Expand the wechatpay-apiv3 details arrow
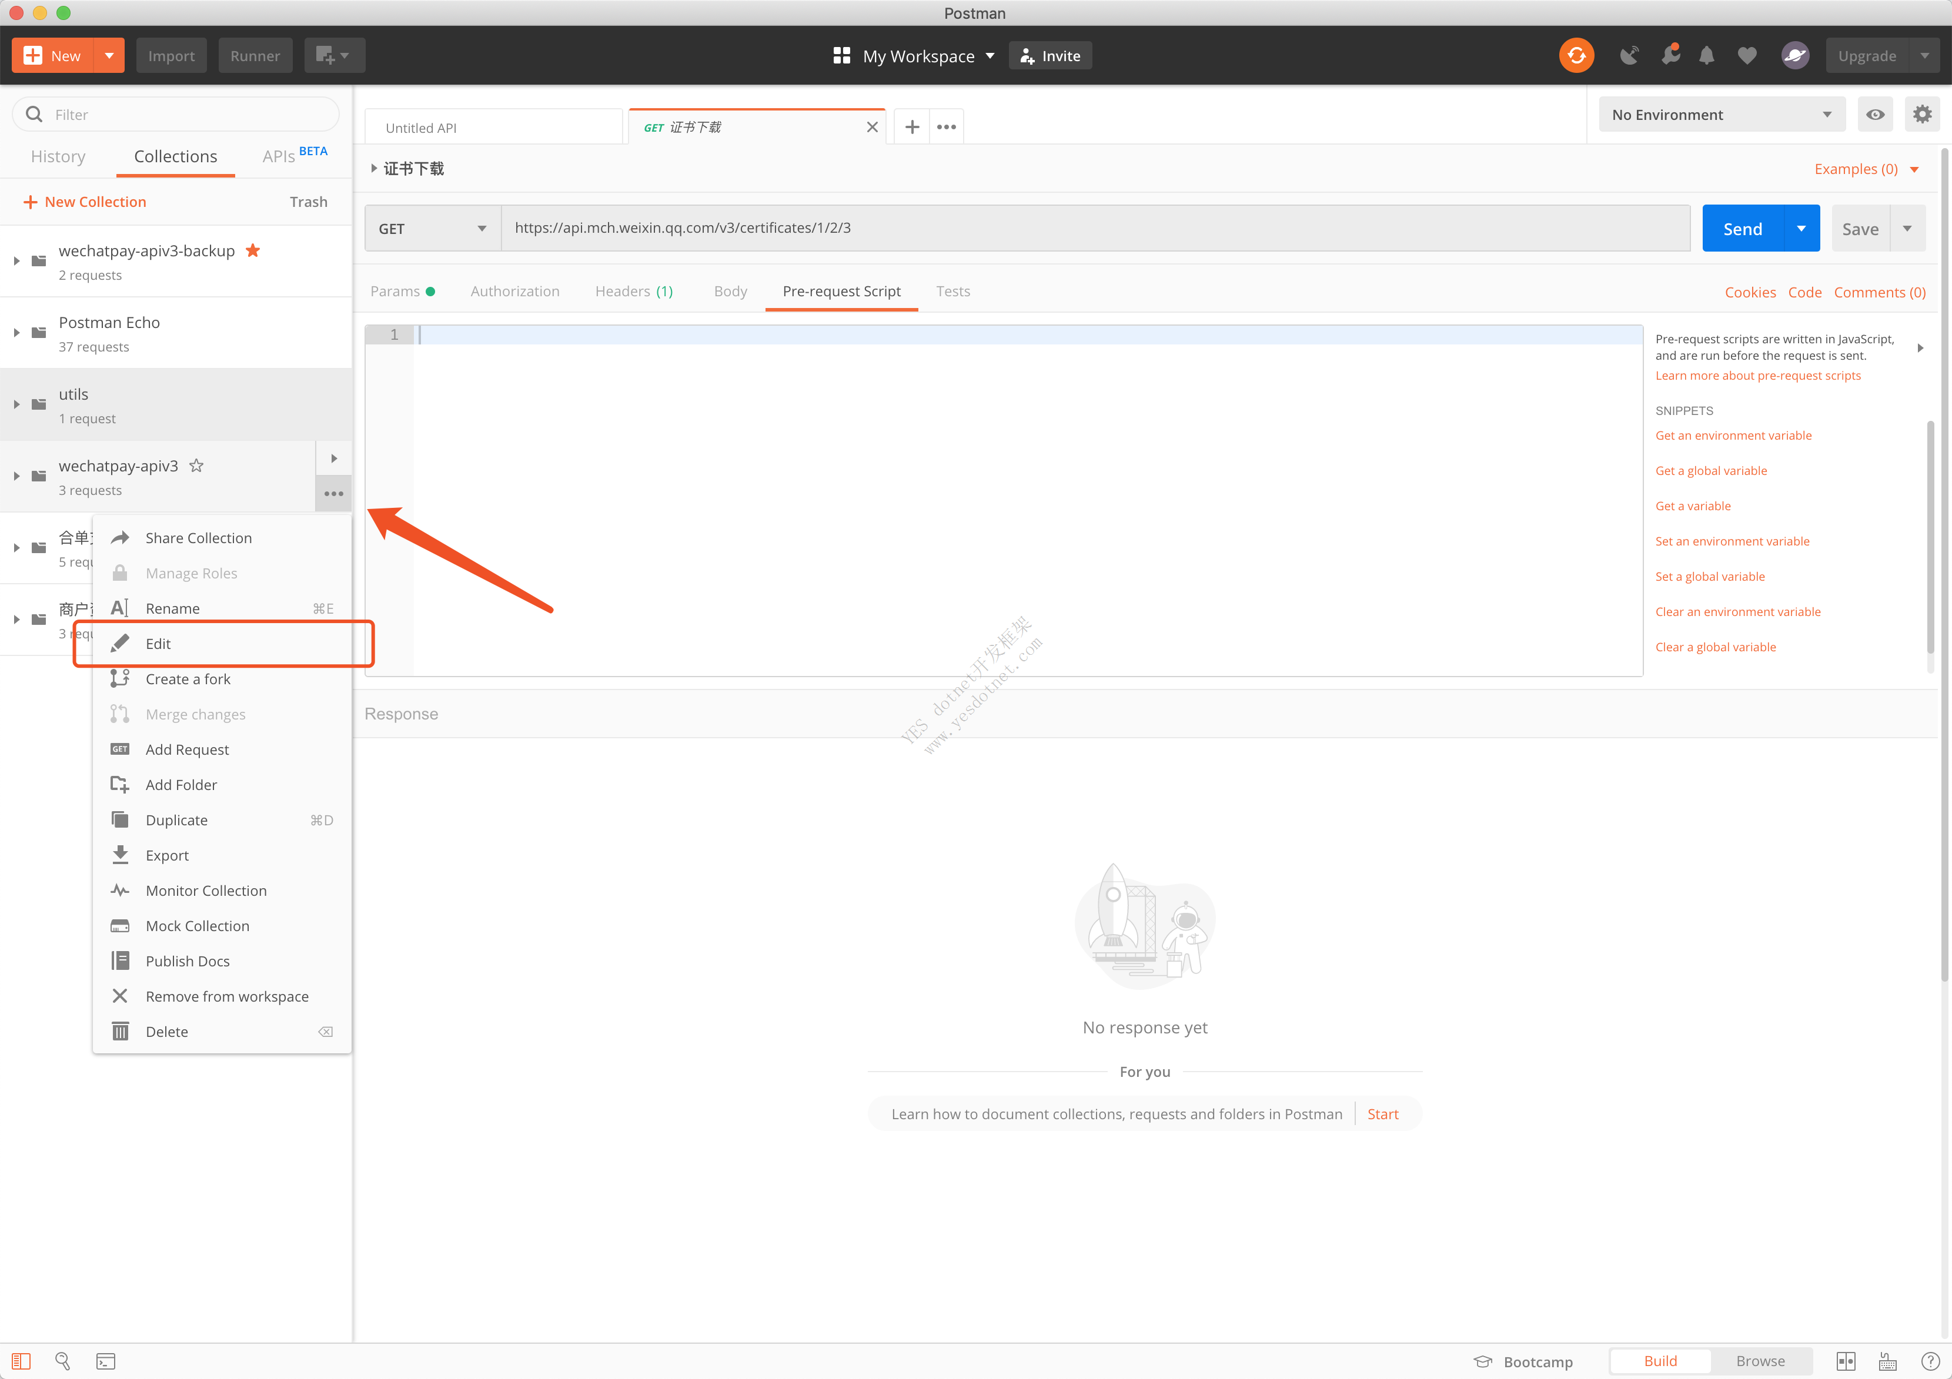The width and height of the screenshot is (1952, 1379). 333,458
